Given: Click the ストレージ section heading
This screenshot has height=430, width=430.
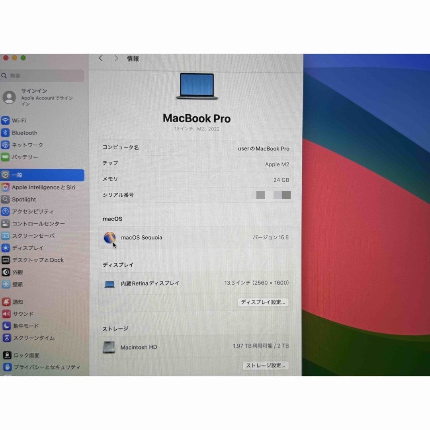Looking at the screenshot, I should click(115, 328).
